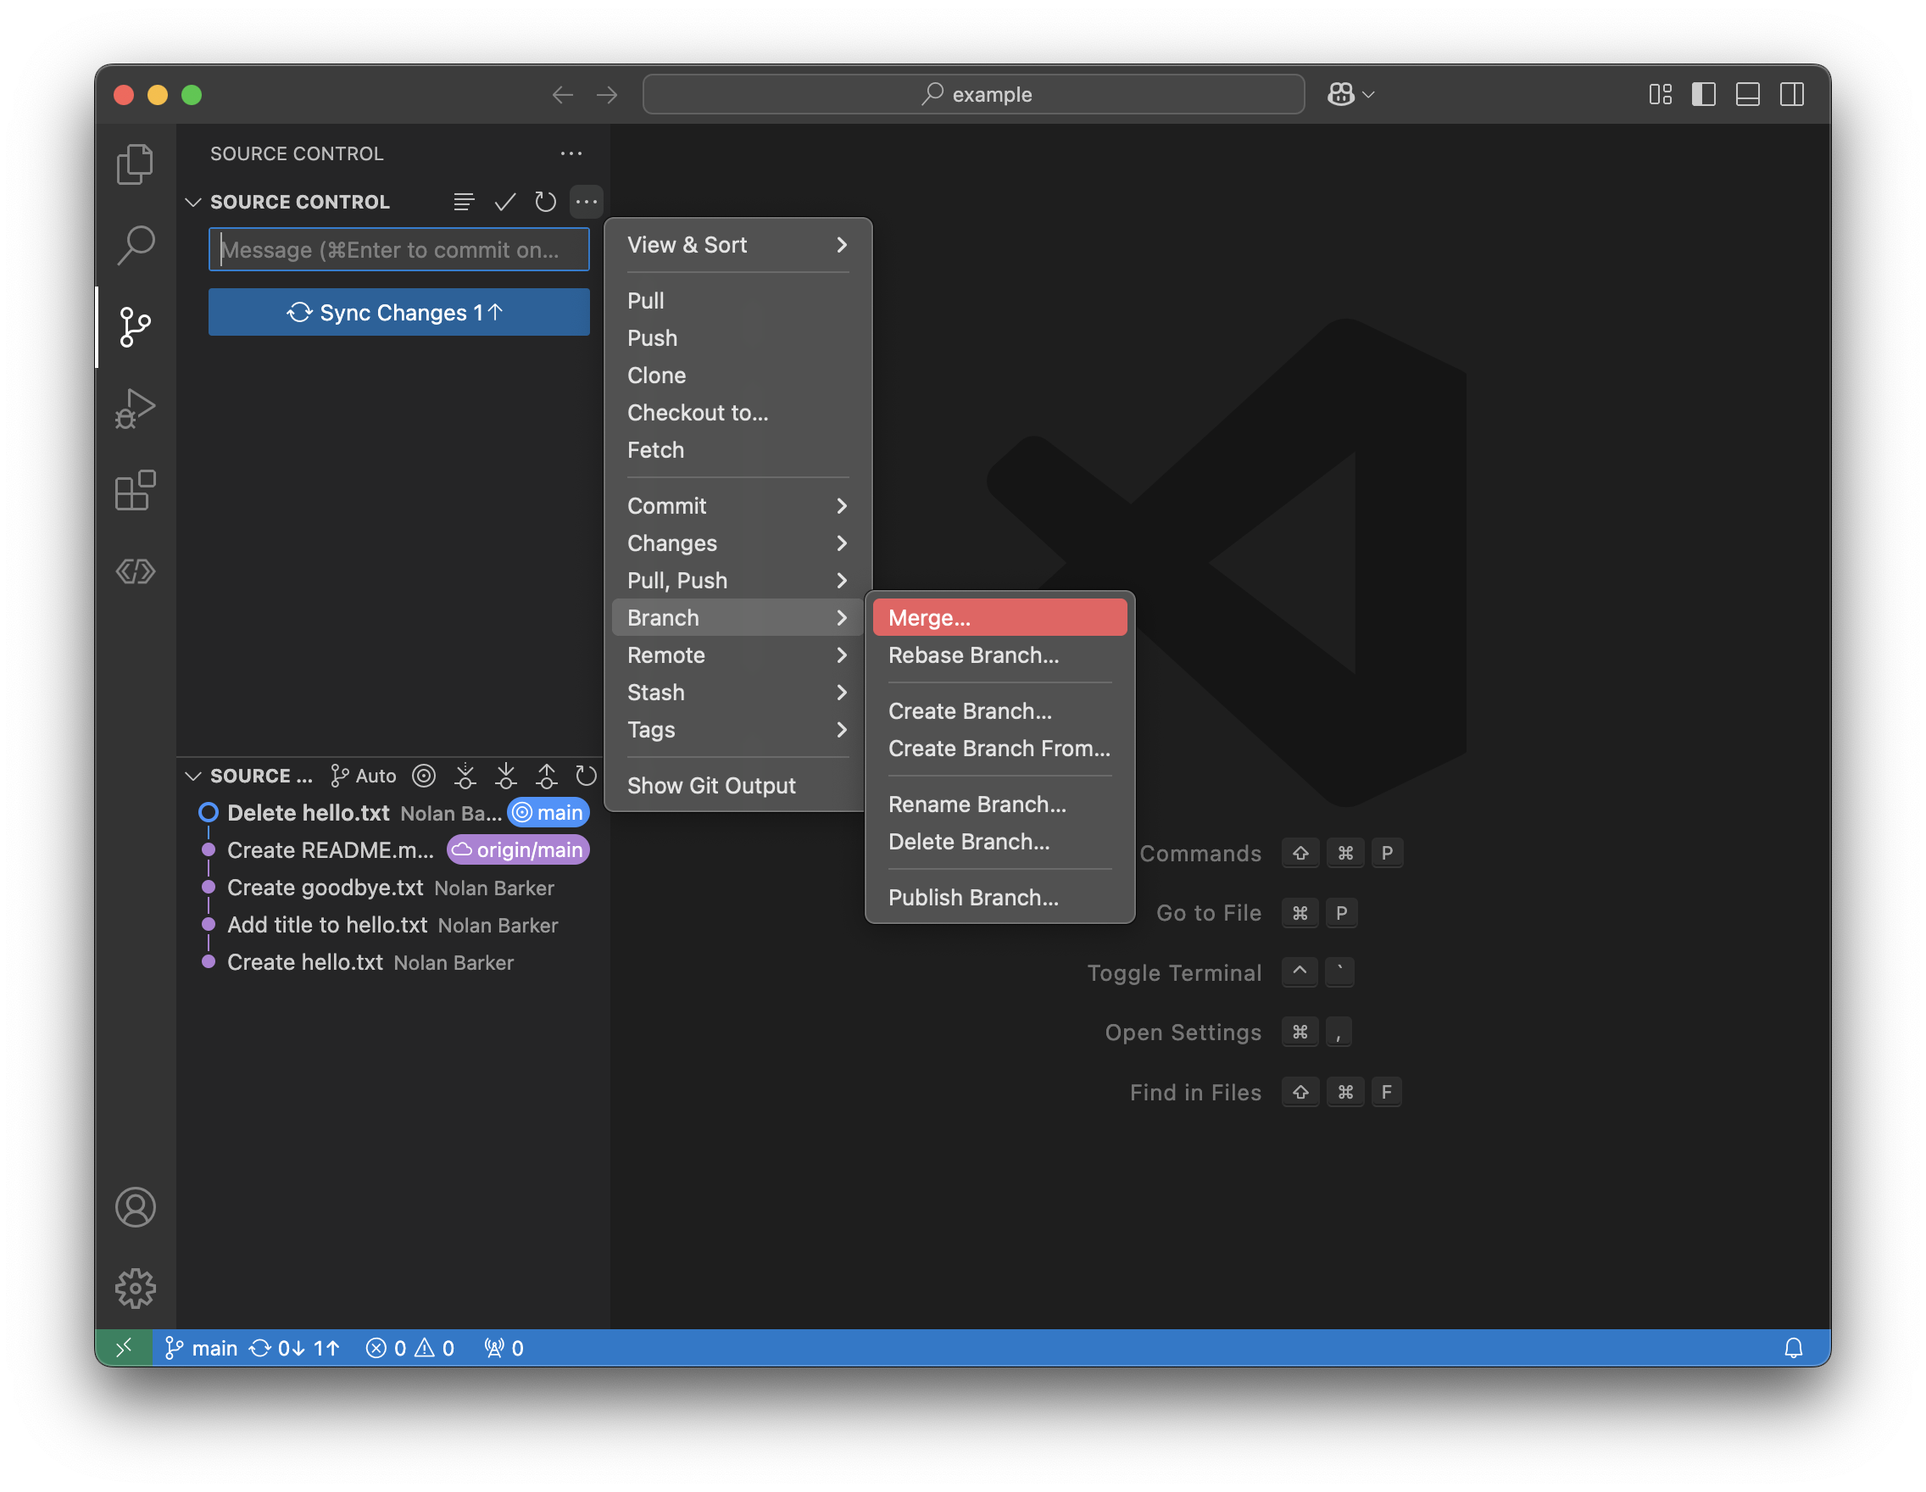
Task: Expand the Stash submenu
Action: pos(738,693)
